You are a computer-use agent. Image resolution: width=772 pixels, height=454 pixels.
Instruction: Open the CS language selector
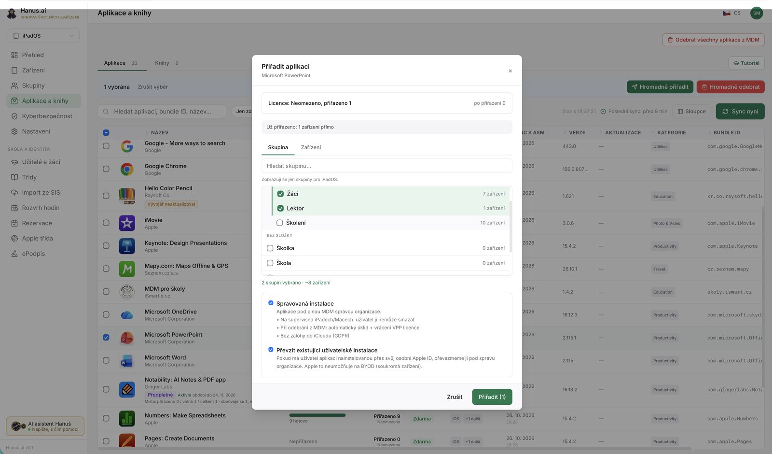coord(731,13)
